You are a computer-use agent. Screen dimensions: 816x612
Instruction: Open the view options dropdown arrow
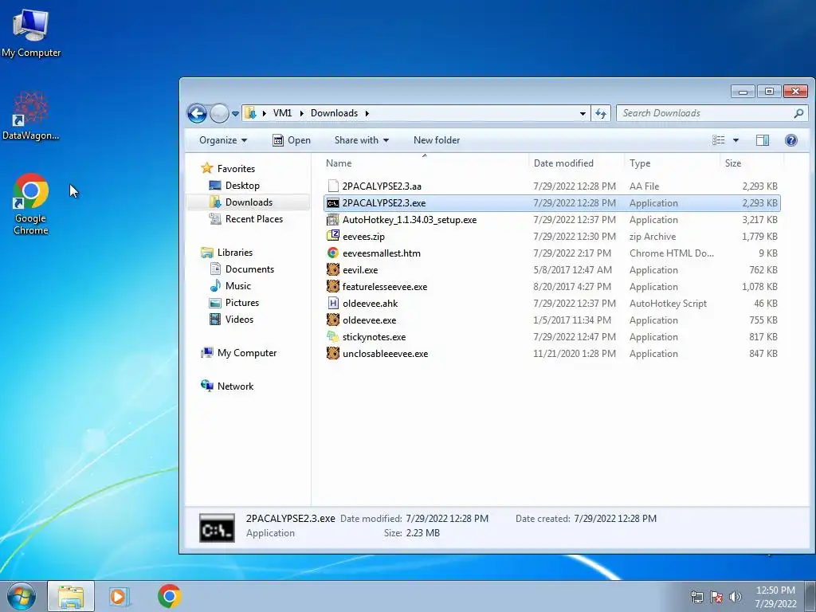(x=736, y=140)
